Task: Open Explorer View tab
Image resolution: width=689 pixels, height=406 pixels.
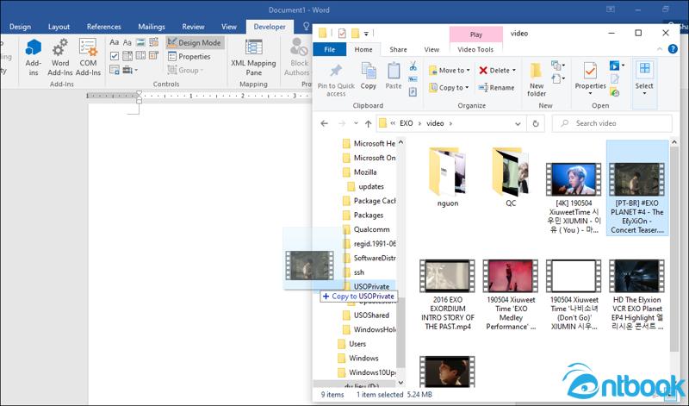Action: [431, 49]
